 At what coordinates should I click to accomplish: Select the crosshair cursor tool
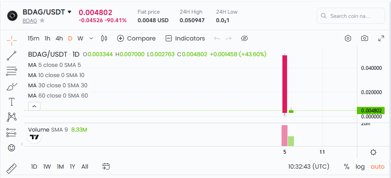click(x=11, y=40)
